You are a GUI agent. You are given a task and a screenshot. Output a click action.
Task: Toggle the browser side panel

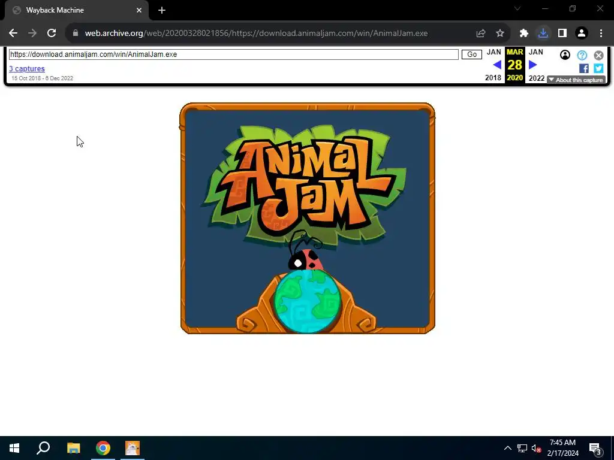point(562,34)
